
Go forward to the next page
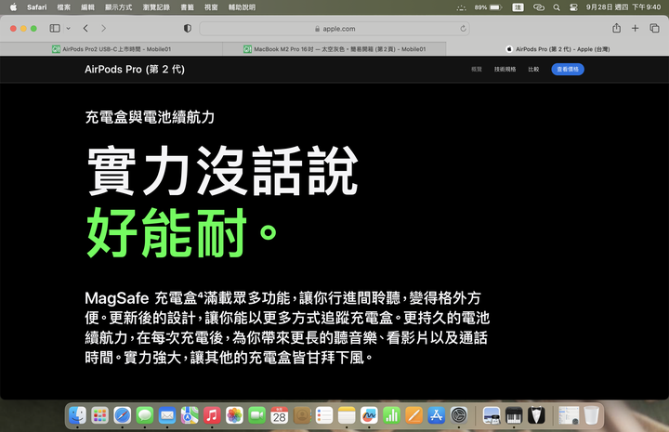[103, 29]
